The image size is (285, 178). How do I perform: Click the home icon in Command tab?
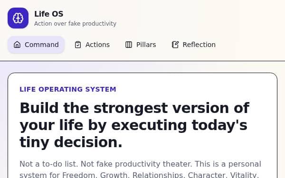point(17,45)
